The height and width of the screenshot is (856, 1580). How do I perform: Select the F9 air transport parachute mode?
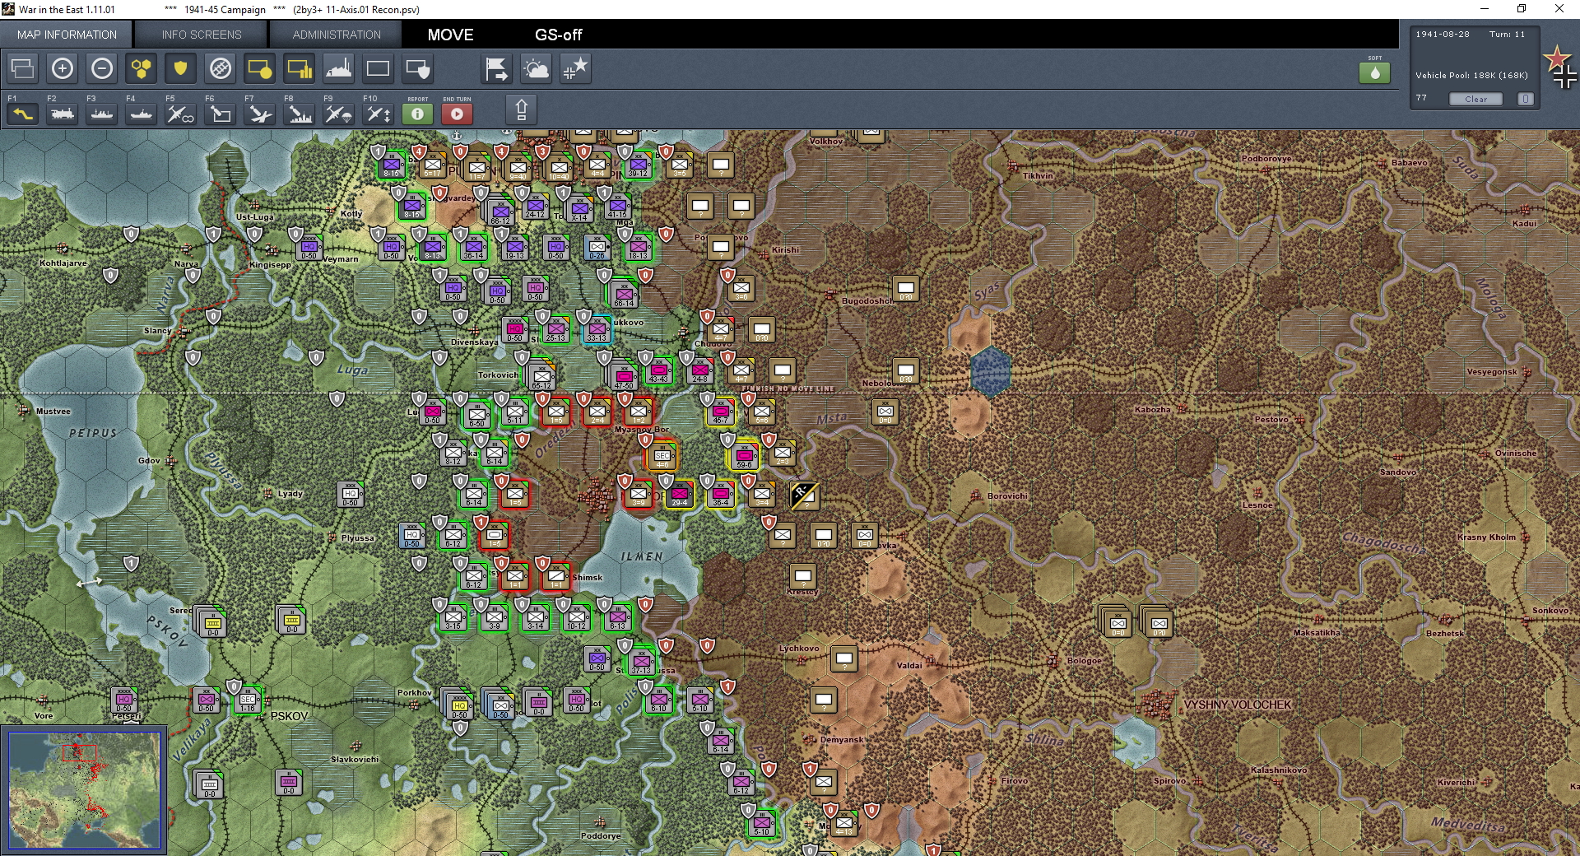point(339,114)
